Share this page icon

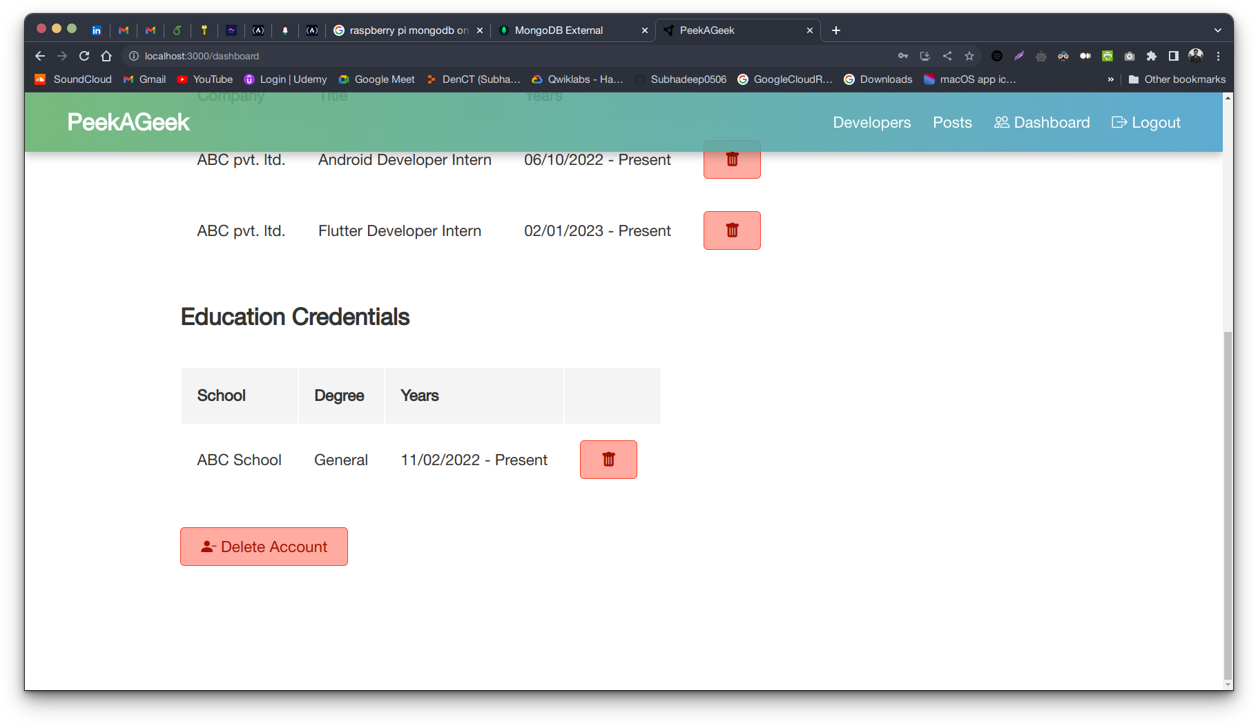point(947,56)
